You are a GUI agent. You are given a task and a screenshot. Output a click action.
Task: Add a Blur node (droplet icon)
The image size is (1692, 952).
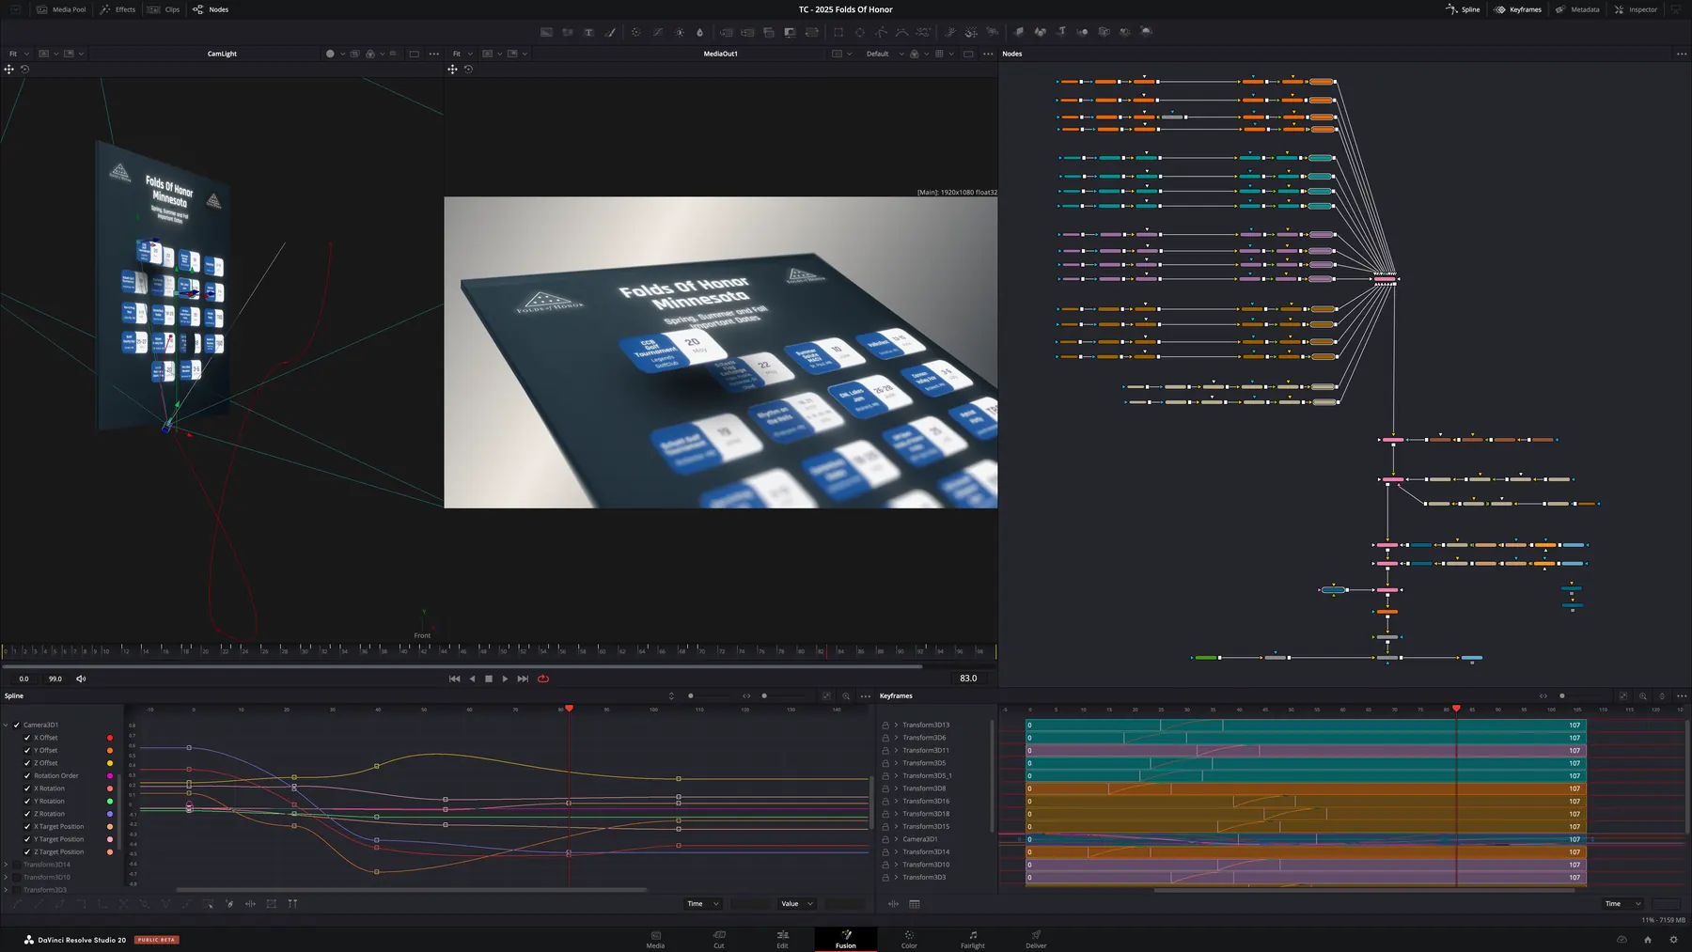click(x=699, y=32)
